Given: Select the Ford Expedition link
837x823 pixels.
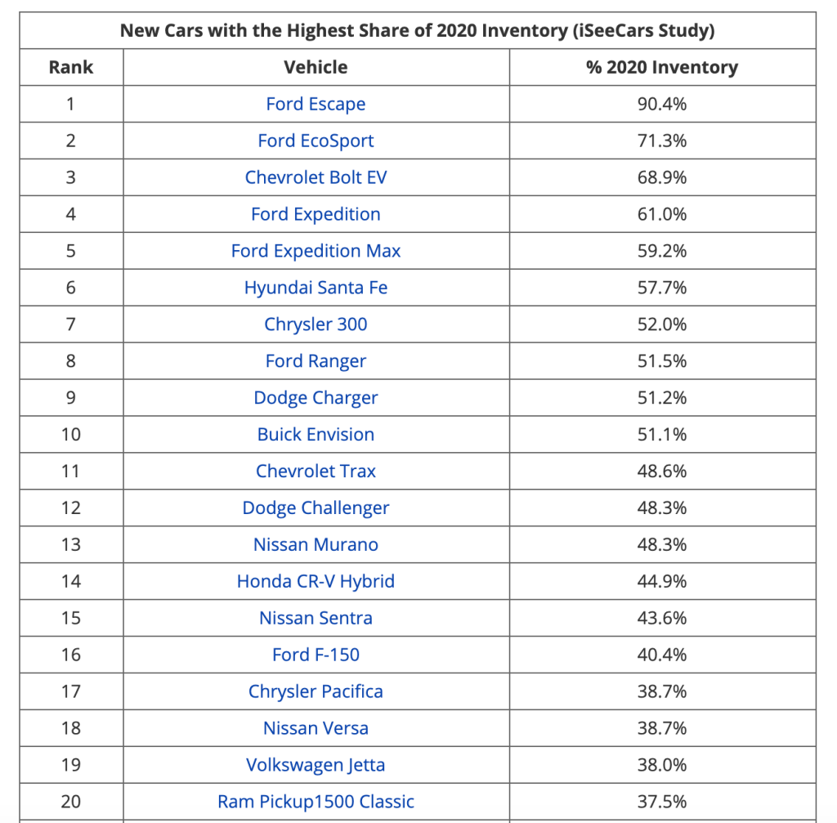Looking at the screenshot, I should click(x=316, y=214).
